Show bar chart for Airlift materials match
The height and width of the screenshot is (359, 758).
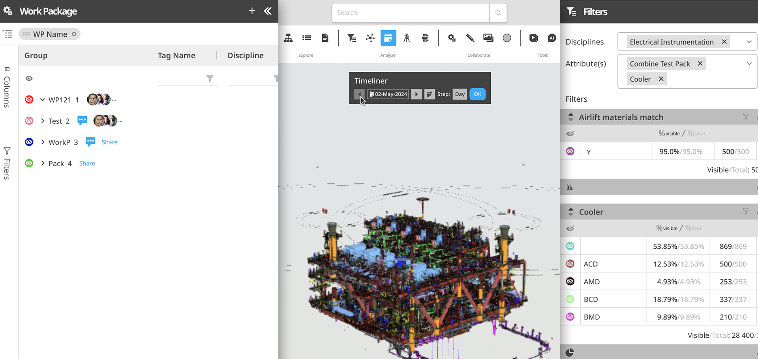pyautogui.click(x=570, y=187)
